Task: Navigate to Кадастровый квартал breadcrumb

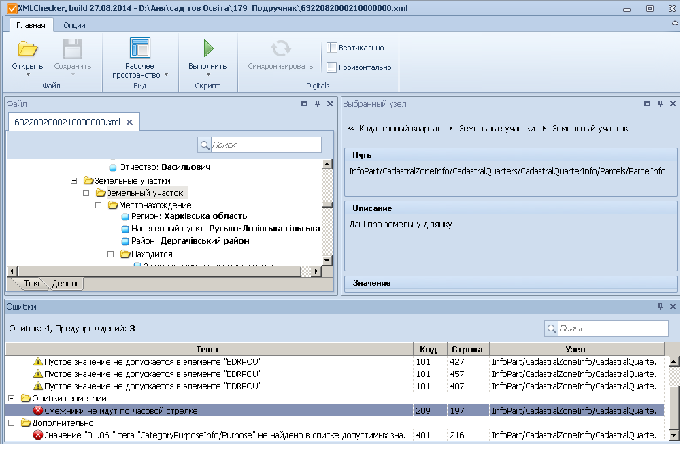Action: (x=400, y=128)
